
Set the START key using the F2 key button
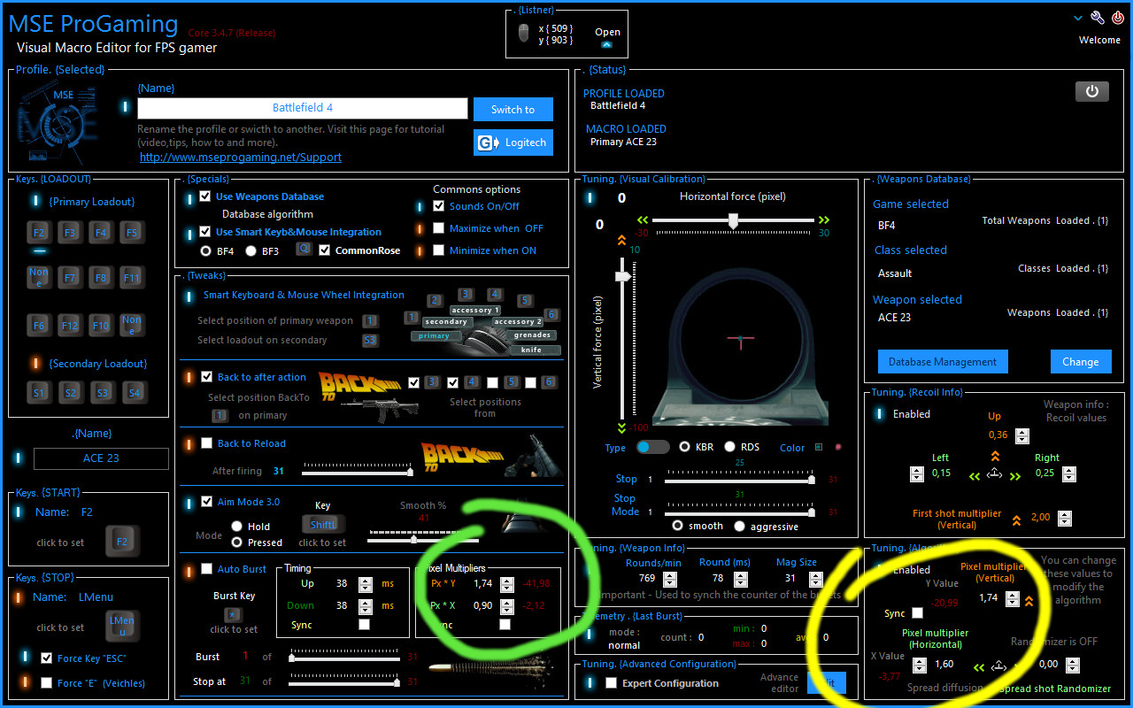[x=122, y=542]
